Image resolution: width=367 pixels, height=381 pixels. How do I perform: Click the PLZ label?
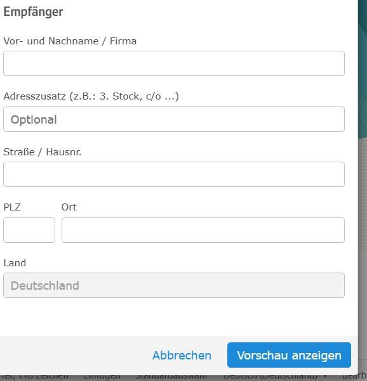click(x=12, y=207)
